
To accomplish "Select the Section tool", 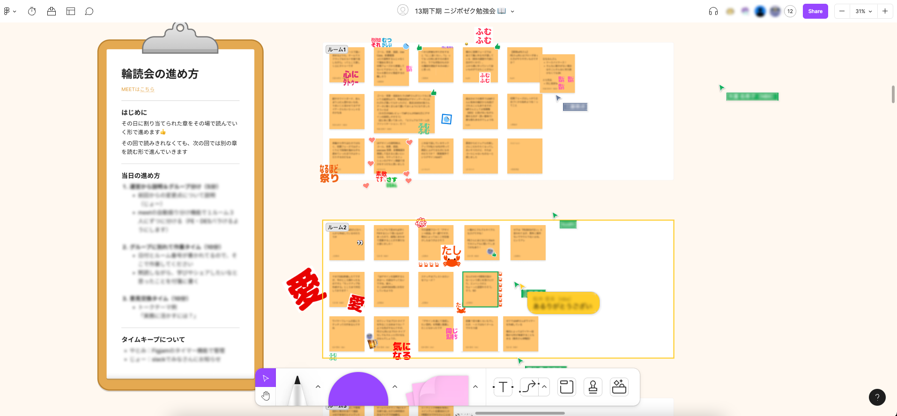I will pos(567,387).
